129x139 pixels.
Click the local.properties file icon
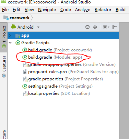(x=25, y=93)
